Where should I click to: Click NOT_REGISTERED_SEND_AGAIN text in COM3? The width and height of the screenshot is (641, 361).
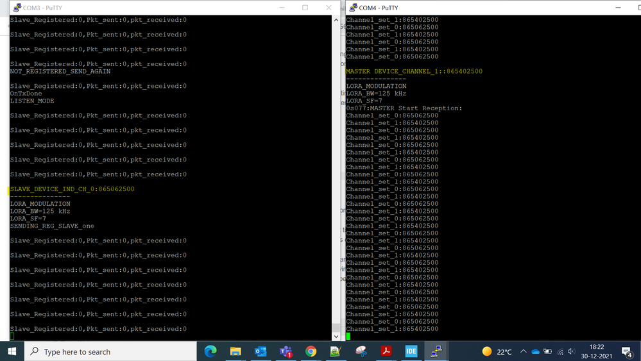click(x=60, y=71)
